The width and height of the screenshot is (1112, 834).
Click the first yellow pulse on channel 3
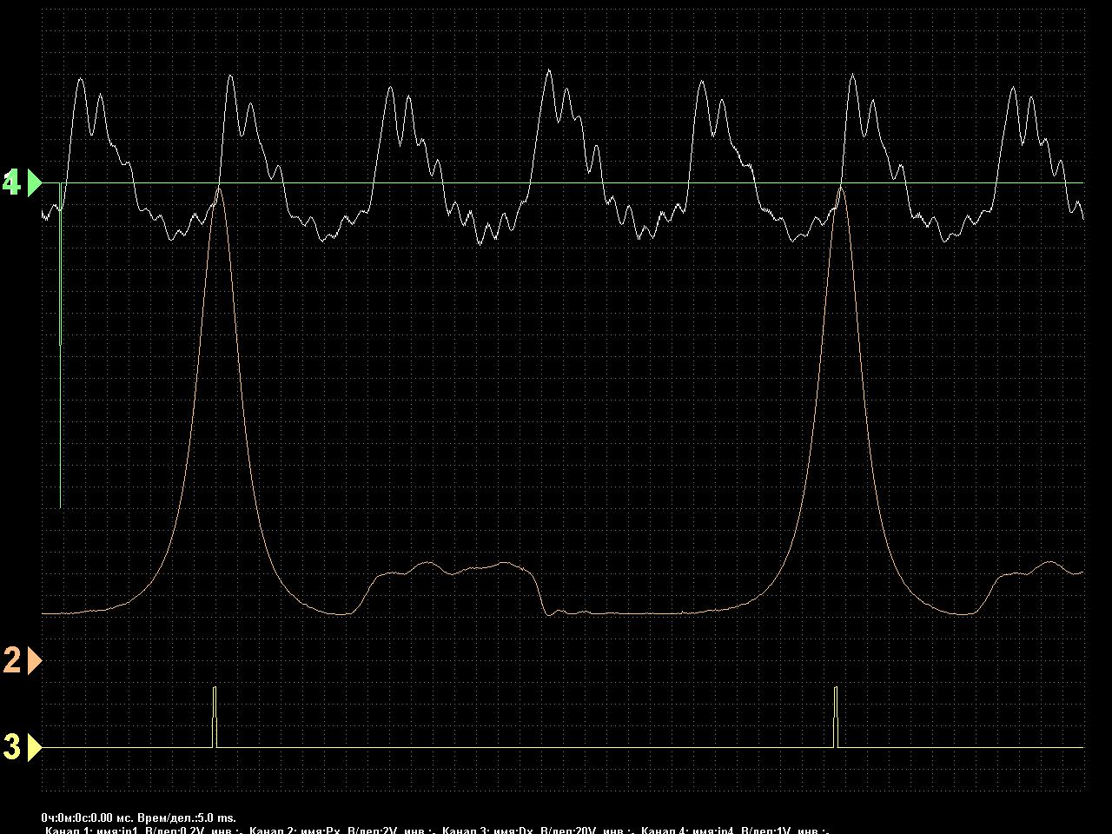click(x=215, y=716)
